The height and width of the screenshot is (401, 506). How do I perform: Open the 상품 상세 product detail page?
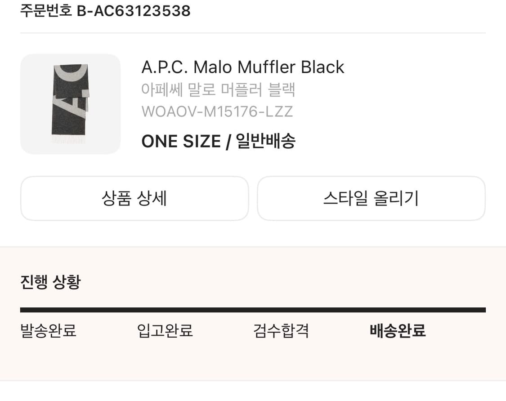(134, 198)
